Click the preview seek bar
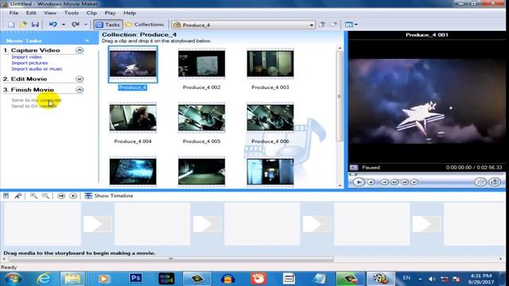Image resolution: width=509 pixels, height=286 pixels. (426, 175)
